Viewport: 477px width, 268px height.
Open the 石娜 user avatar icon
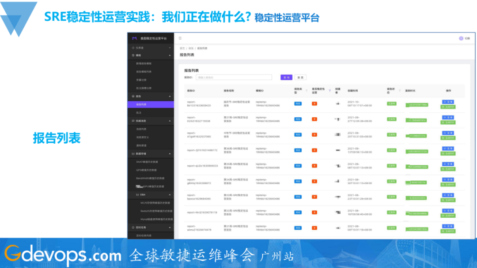462,39
